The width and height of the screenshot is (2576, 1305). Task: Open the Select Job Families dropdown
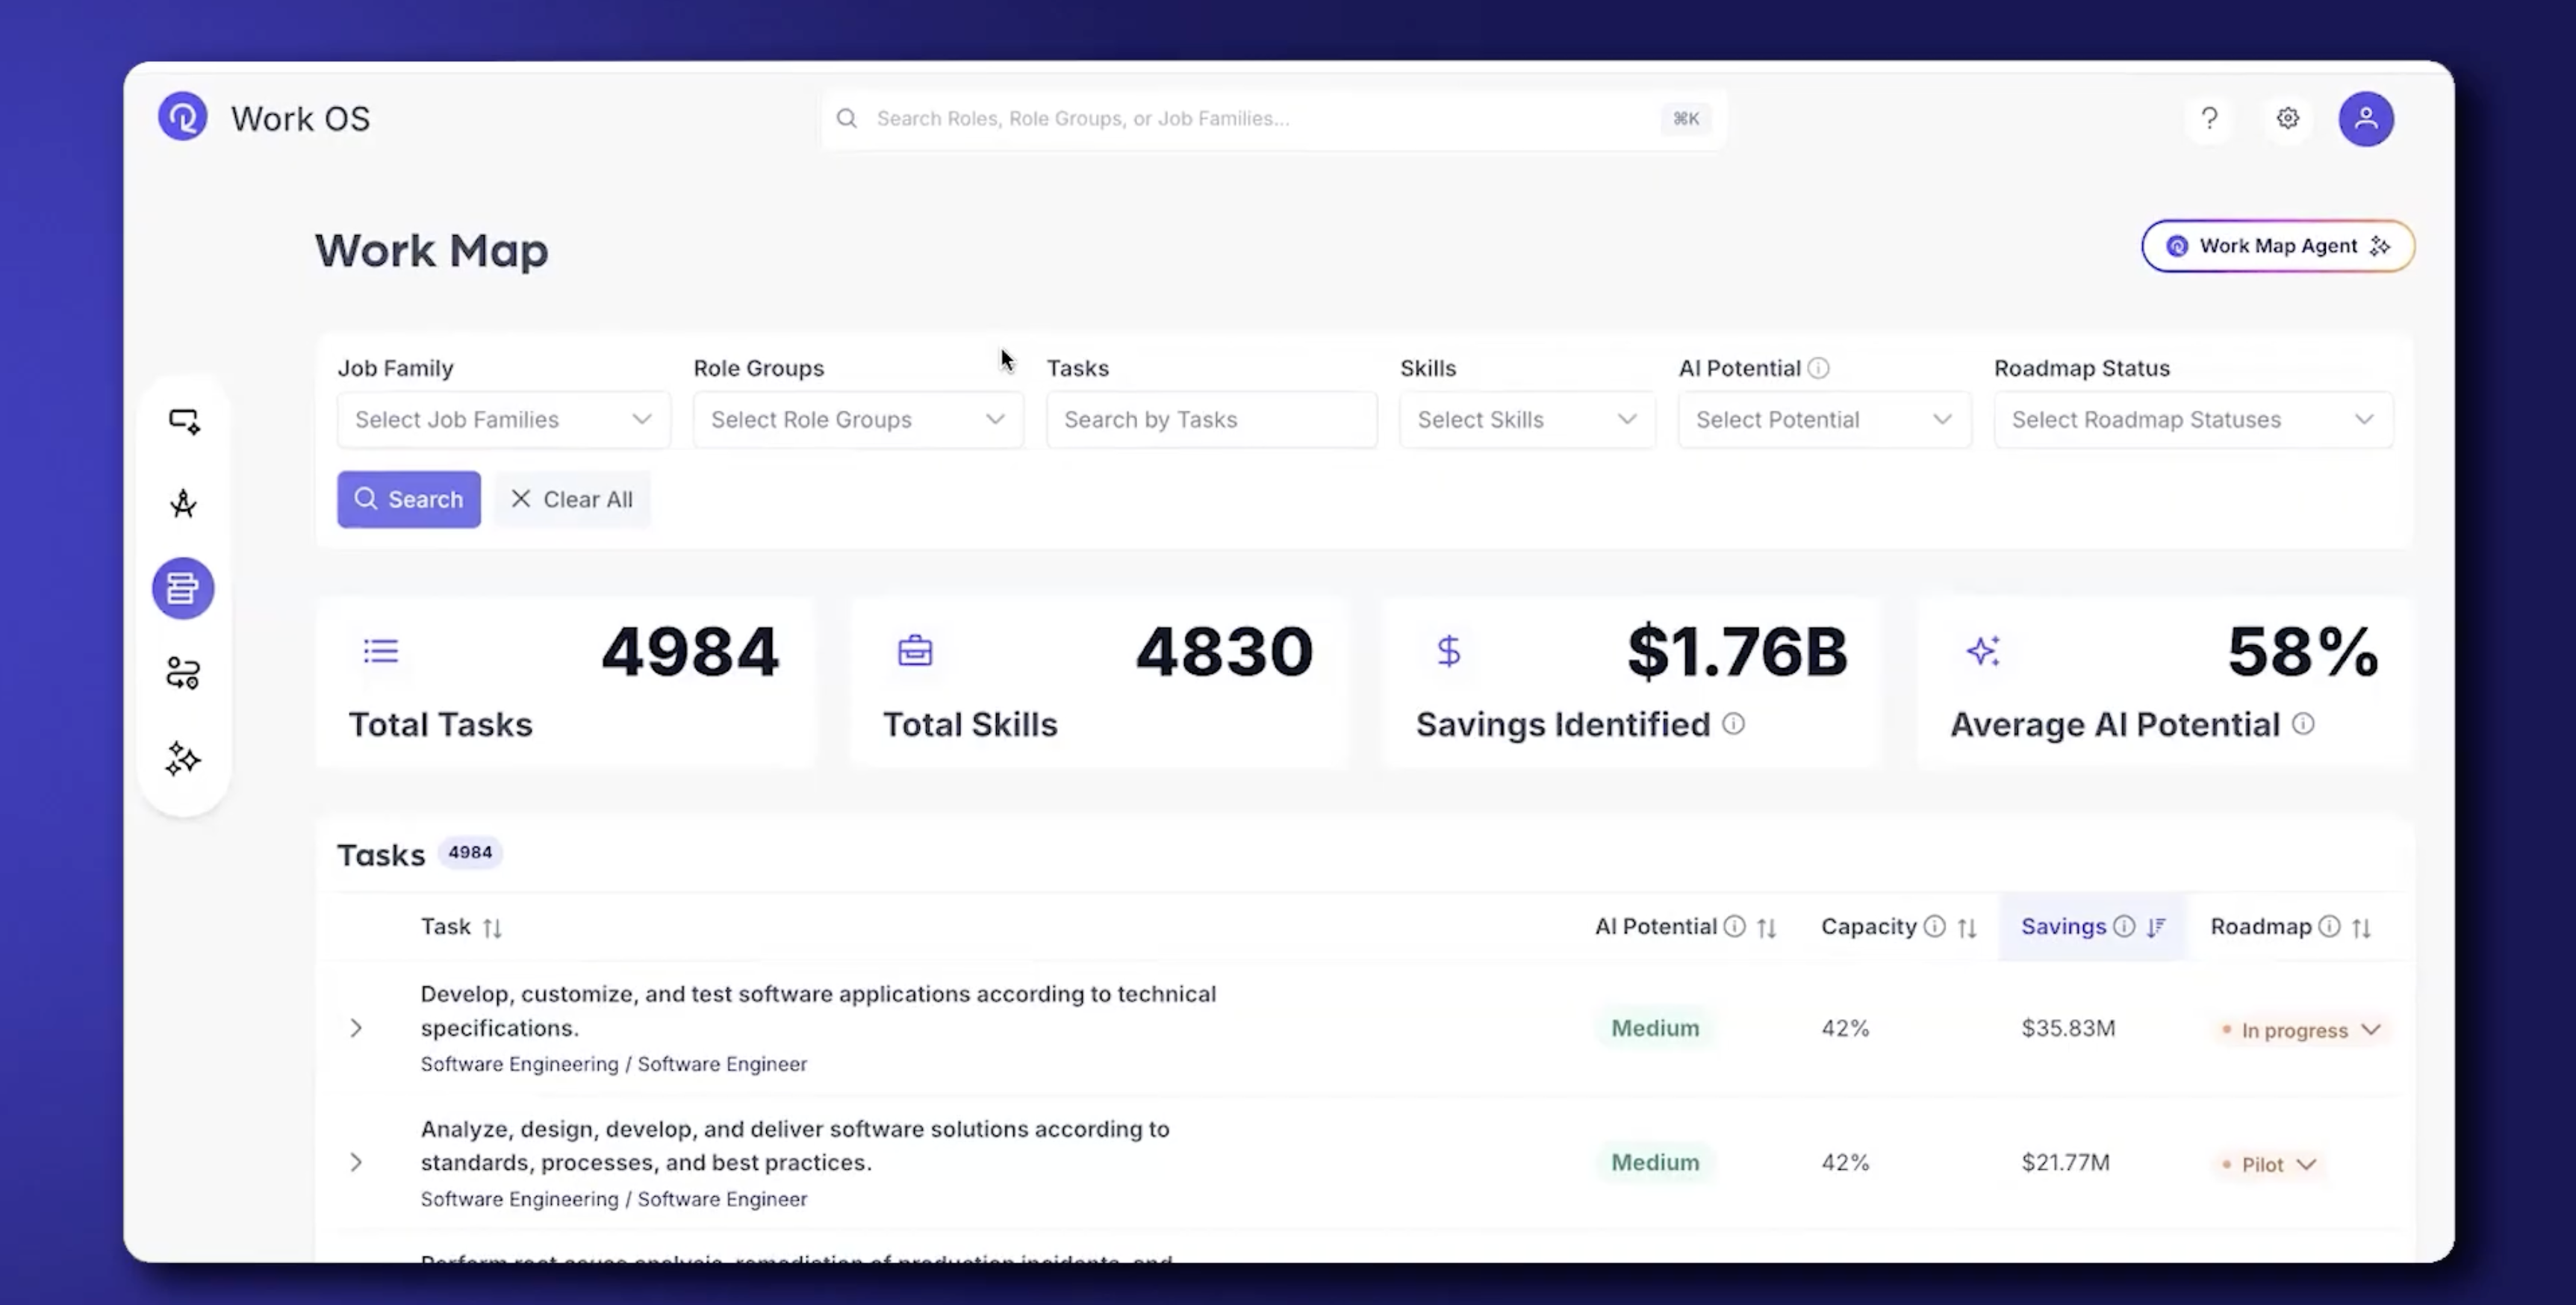click(x=502, y=419)
